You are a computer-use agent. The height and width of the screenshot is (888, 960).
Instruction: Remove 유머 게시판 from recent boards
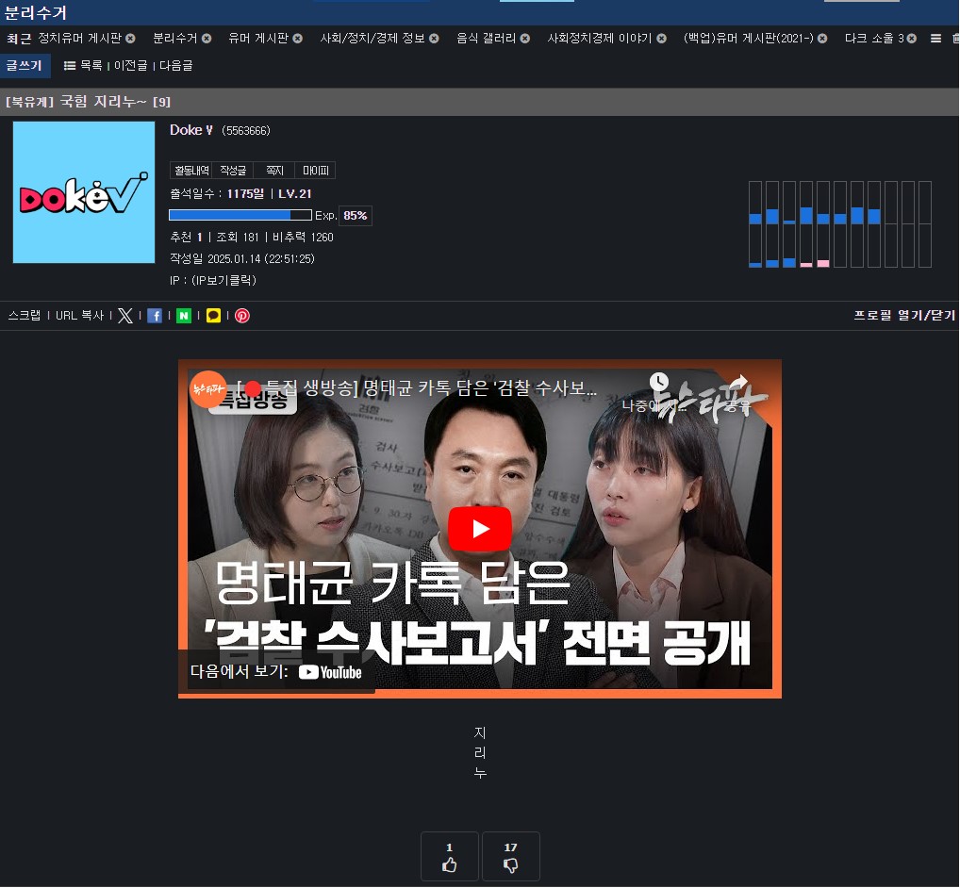click(298, 39)
